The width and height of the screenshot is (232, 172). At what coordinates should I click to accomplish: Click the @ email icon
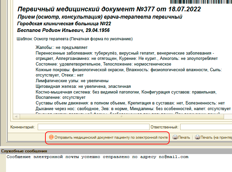pos(51,137)
